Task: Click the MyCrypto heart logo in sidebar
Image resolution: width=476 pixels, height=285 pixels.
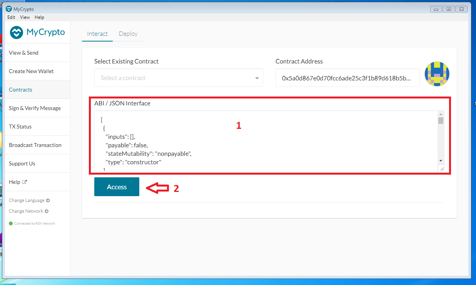Action: pos(17,32)
